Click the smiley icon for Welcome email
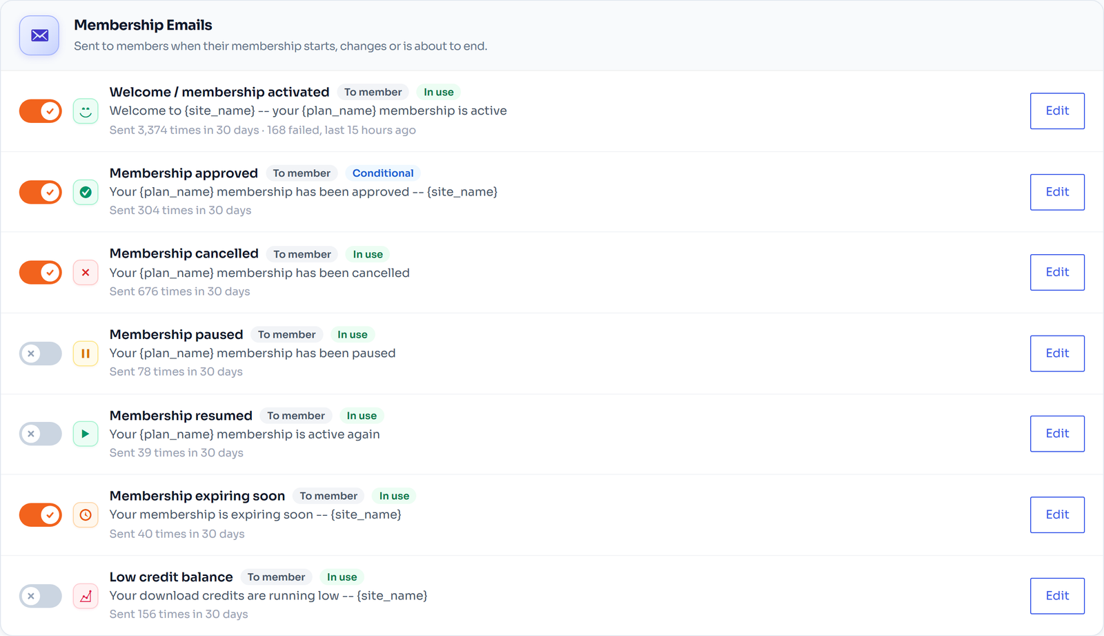The height and width of the screenshot is (636, 1104). pyautogui.click(x=86, y=111)
